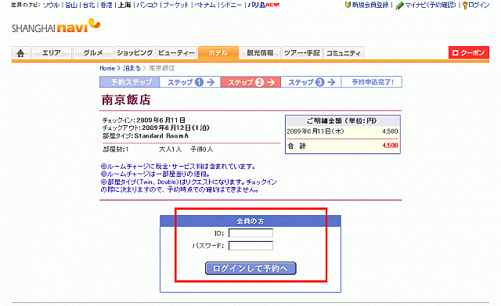Go to シドニー navi link
The height and width of the screenshot is (306, 501).
(x=232, y=5)
